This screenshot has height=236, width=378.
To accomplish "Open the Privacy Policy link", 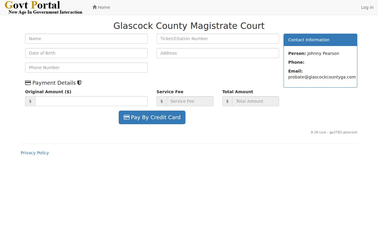I will coord(35,153).
